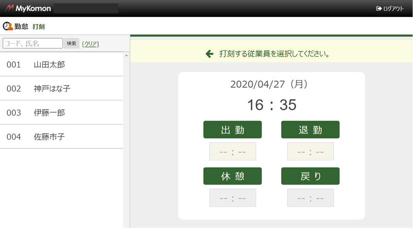This screenshot has width=413, height=229.
Task: Focus the code or name search field
Action: click(33, 43)
